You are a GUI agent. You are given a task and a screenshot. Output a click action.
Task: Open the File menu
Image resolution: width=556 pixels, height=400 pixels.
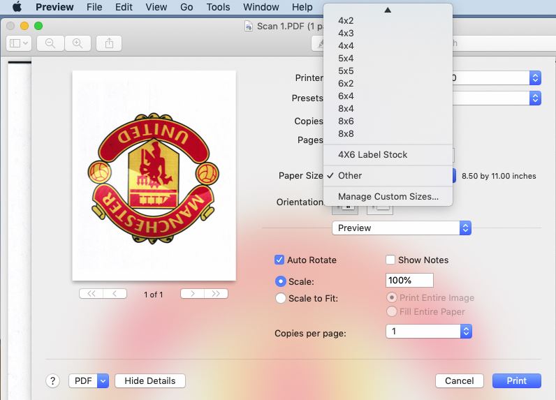pos(94,7)
